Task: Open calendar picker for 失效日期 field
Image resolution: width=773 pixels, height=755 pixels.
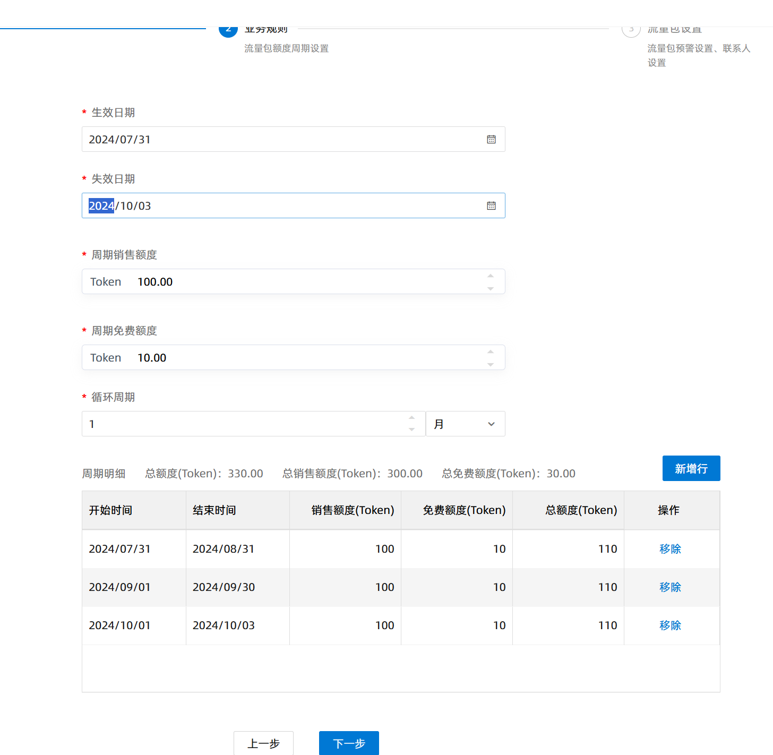Action: coord(491,206)
